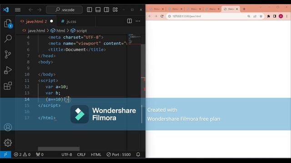This screenshot has height=163, width=291.
Task: Open a new browser tab
Action: coord(244,9)
